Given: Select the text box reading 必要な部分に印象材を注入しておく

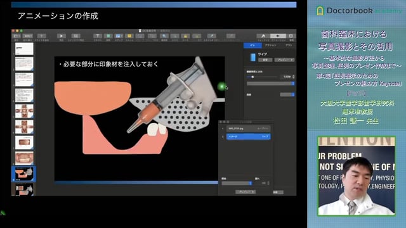Looking at the screenshot, I should tap(108, 64).
